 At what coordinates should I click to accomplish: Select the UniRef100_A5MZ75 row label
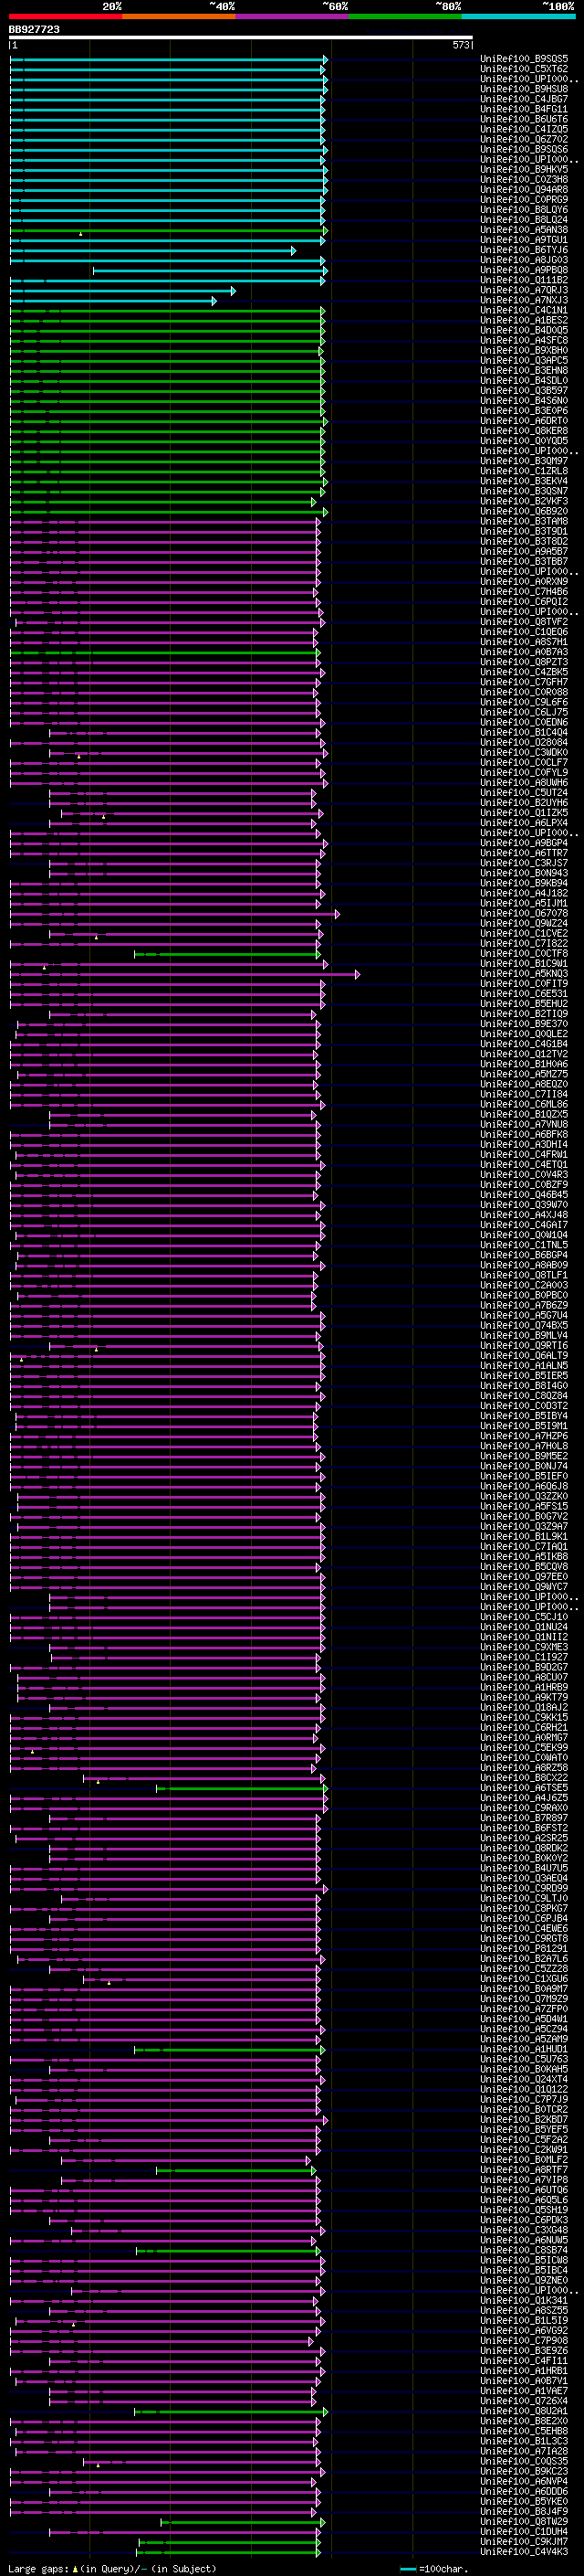pyautogui.click(x=524, y=1074)
